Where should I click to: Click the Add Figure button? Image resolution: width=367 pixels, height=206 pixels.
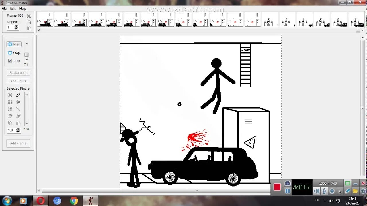coord(18,81)
